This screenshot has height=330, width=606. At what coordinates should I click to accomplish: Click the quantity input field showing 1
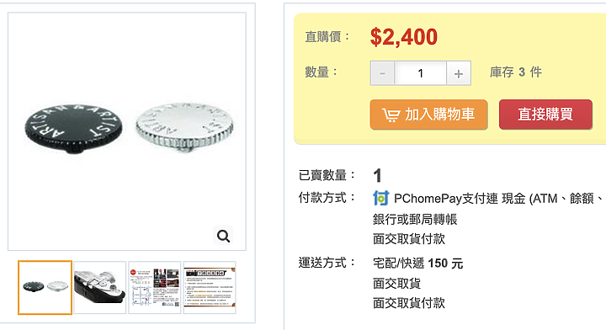(x=421, y=73)
